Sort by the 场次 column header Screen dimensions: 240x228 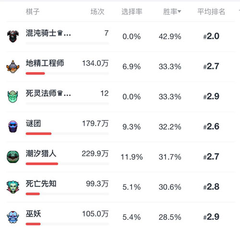(97, 12)
